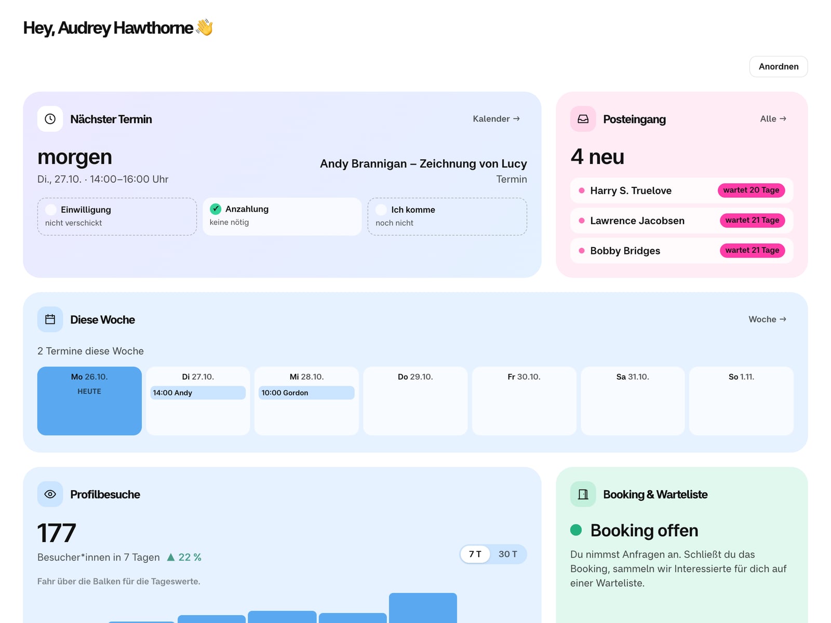Click '2 Termine diese Woche' text
831x623 pixels.
[90, 351]
